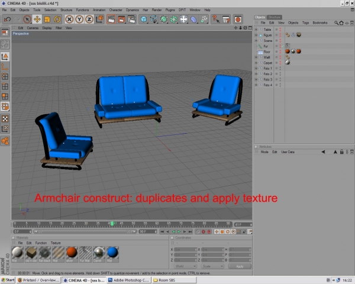Toggle visibility dots of Foto 2 object

(x=280, y=74)
